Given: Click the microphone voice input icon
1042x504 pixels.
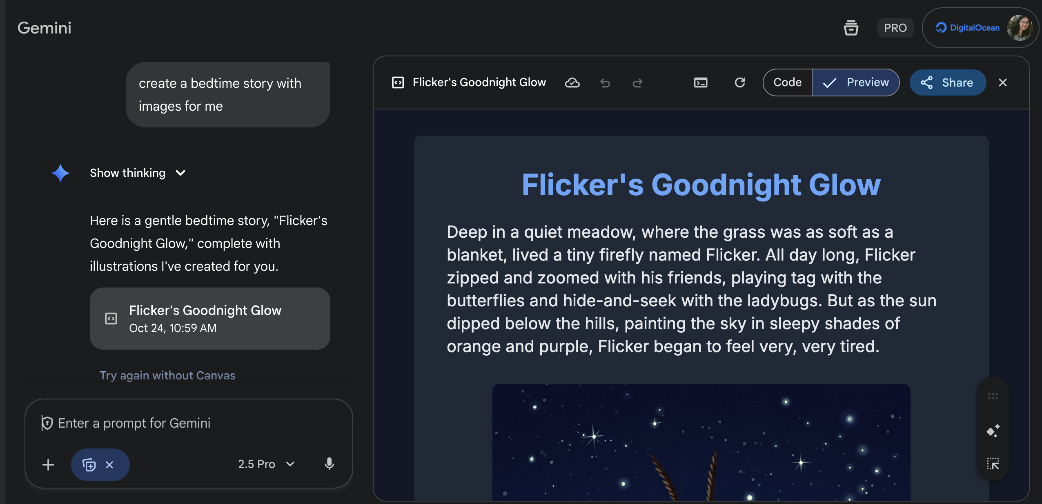Looking at the screenshot, I should (329, 464).
